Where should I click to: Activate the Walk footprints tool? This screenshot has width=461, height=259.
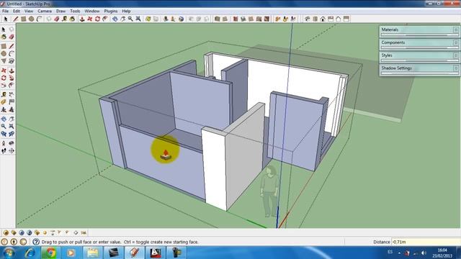click(4, 150)
